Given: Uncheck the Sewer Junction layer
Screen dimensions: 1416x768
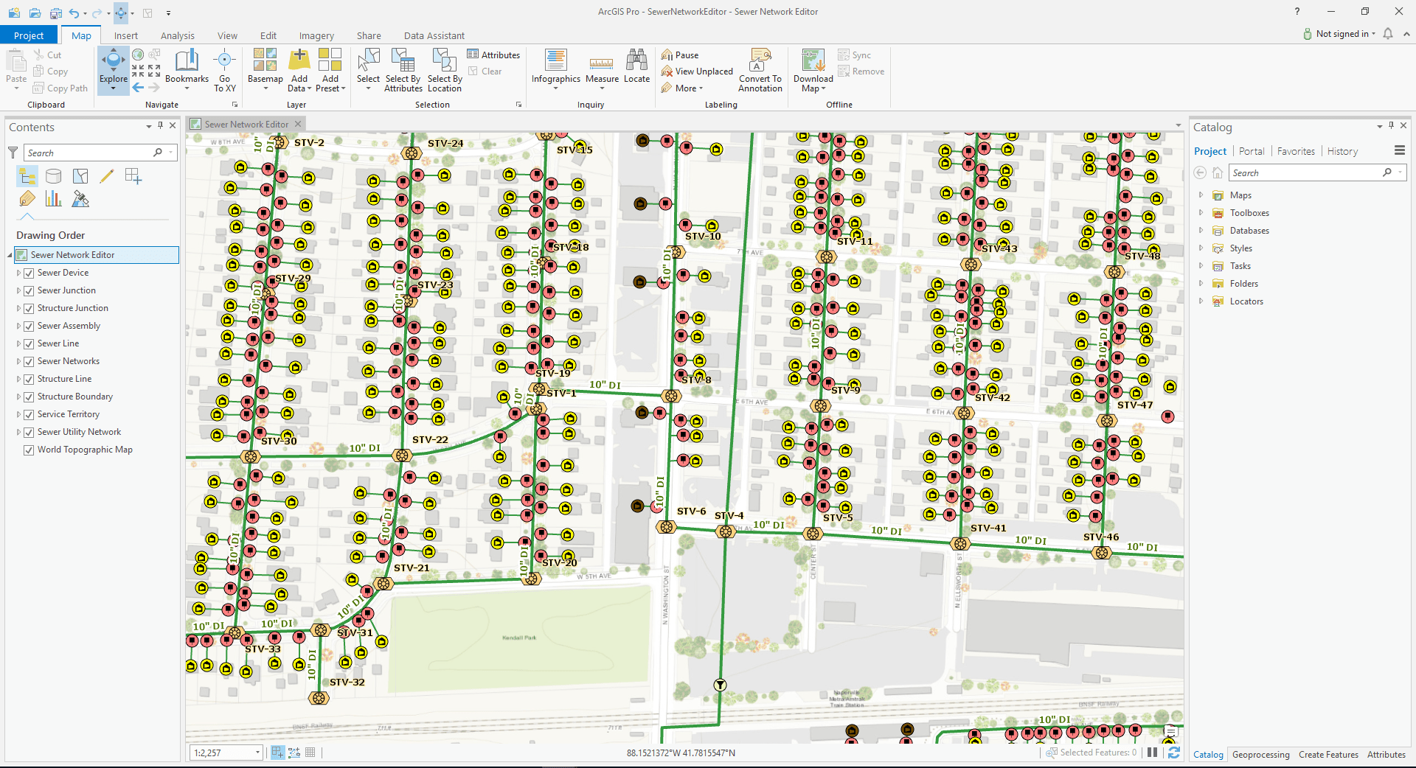Looking at the screenshot, I should click(x=29, y=290).
